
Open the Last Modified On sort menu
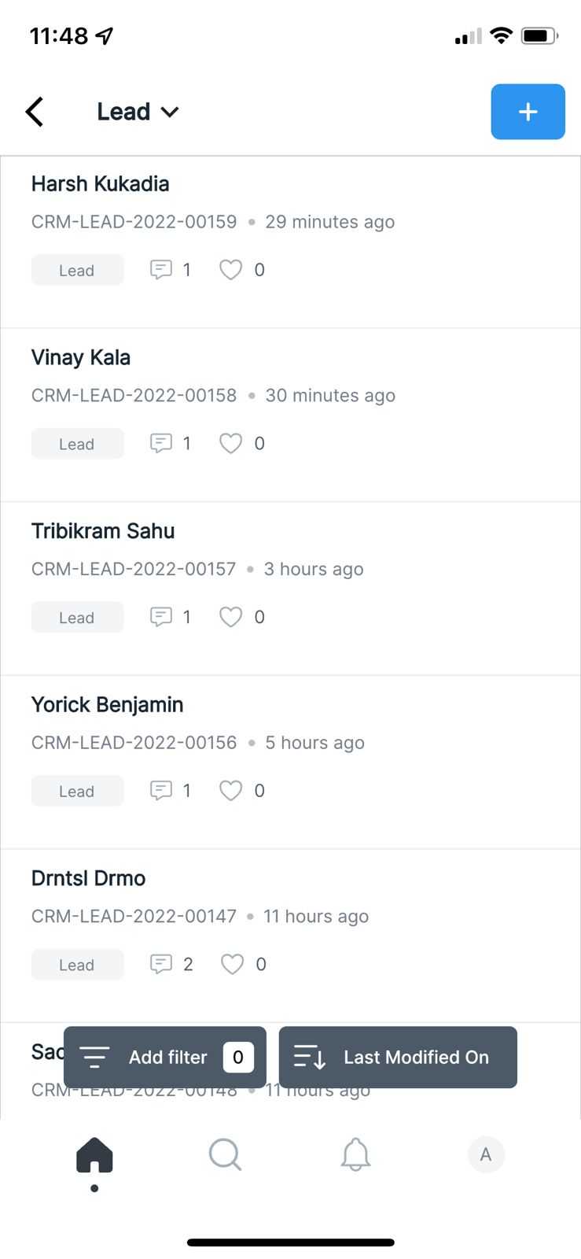(398, 1057)
